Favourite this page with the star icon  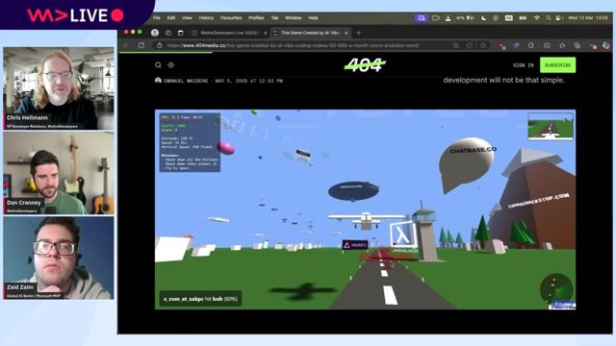click(483, 45)
